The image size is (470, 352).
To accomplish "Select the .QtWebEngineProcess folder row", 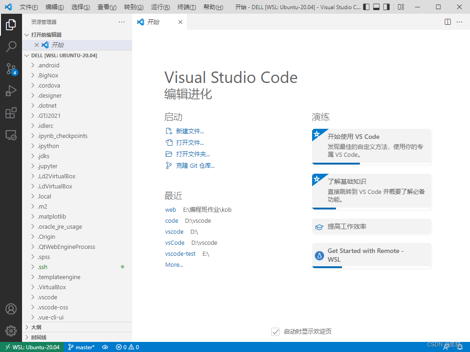I will tap(77, 247).
